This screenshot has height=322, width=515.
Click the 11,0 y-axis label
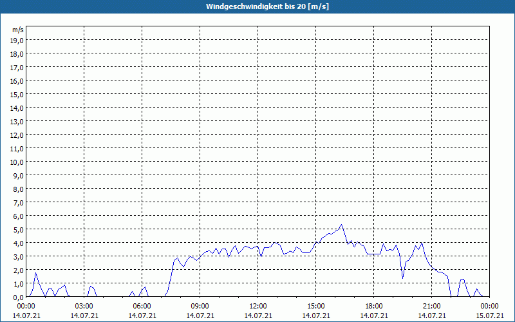(17, 149)
